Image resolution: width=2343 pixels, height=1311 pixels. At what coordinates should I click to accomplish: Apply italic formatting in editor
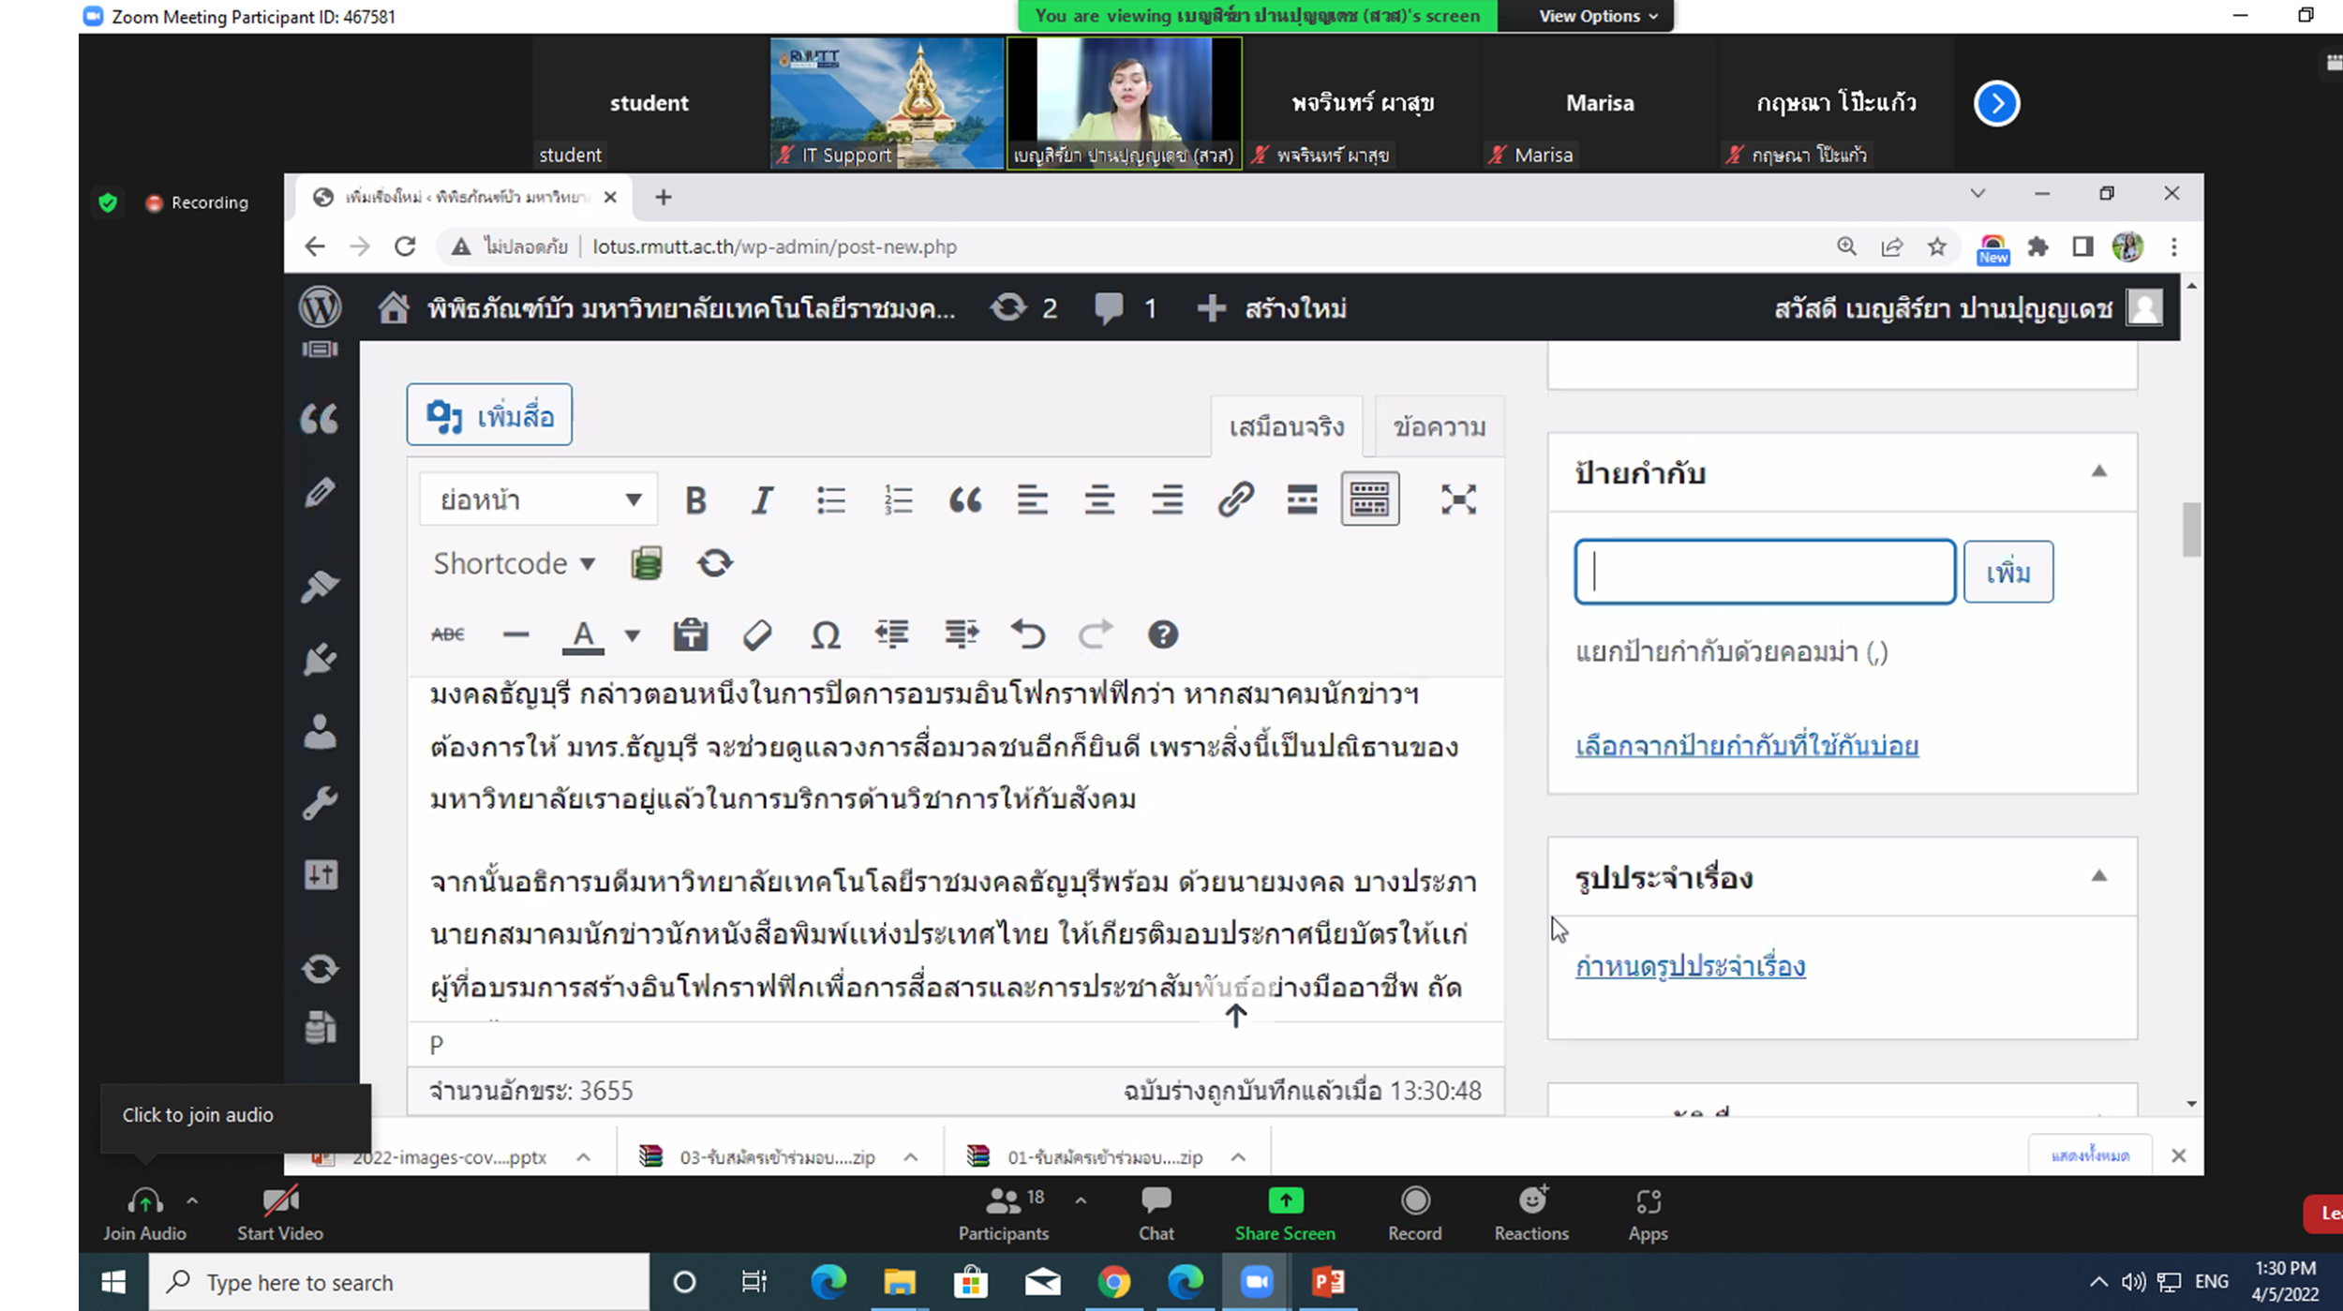(x=763, y=499)
